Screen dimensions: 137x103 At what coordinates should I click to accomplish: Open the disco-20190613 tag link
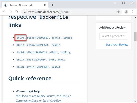[x=37, y=52]
